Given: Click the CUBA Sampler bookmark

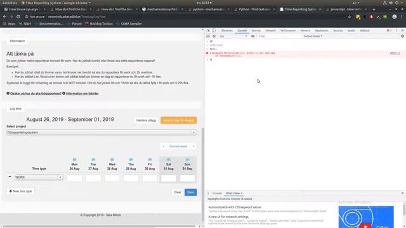Looking at the screenshot, I should click(129, 23).
